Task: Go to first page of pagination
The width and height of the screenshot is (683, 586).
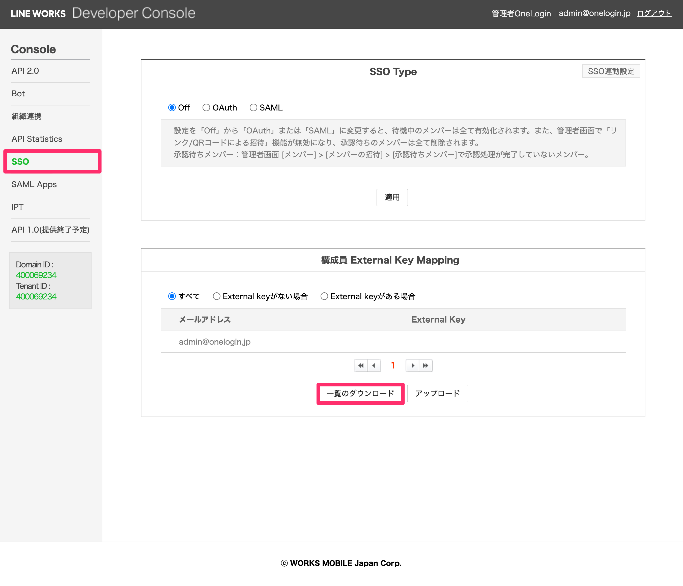Action: [x=361, y=365]
